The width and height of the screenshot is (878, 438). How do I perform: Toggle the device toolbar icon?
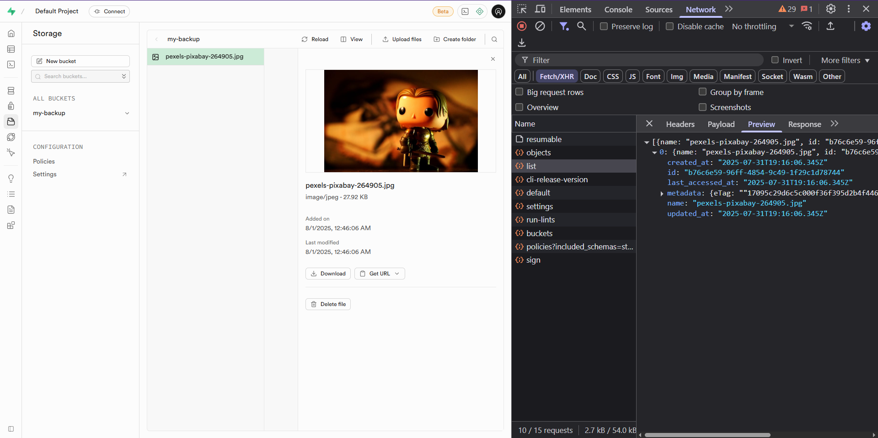[540, 9]
